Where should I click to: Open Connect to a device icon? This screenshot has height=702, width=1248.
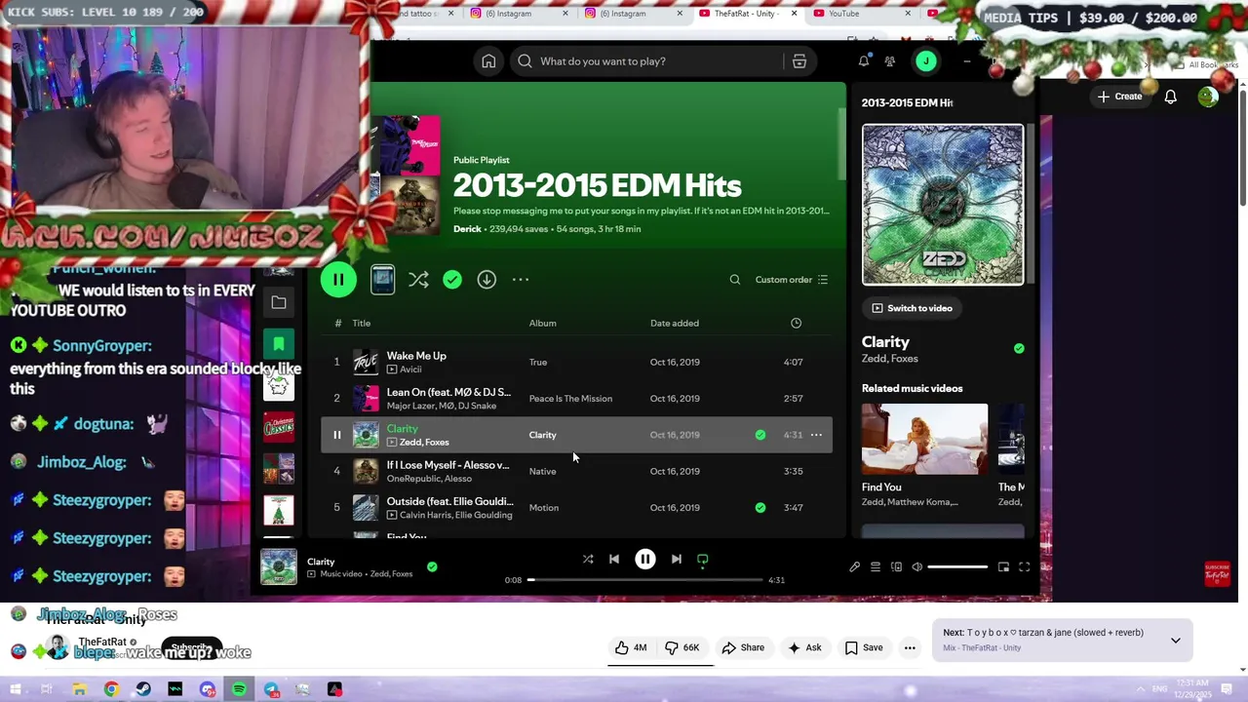[x=896, y=567]
